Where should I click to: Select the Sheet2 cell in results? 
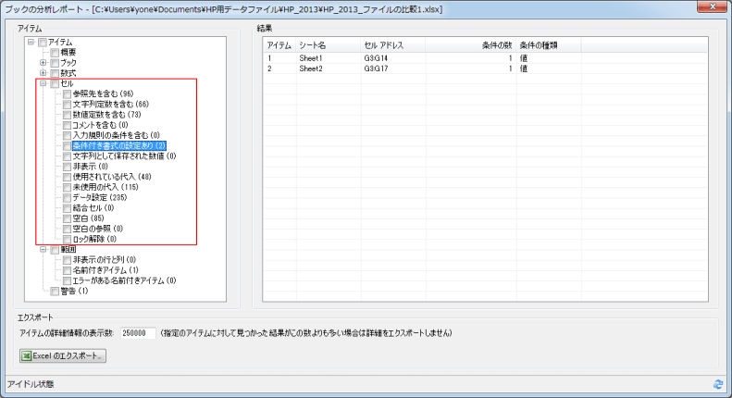(x=311, y=68)
